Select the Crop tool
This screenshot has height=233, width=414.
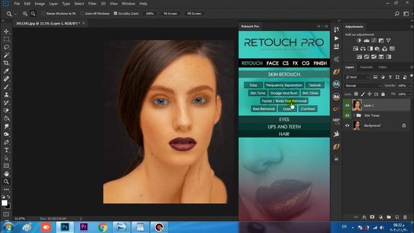tap(6, 63)
